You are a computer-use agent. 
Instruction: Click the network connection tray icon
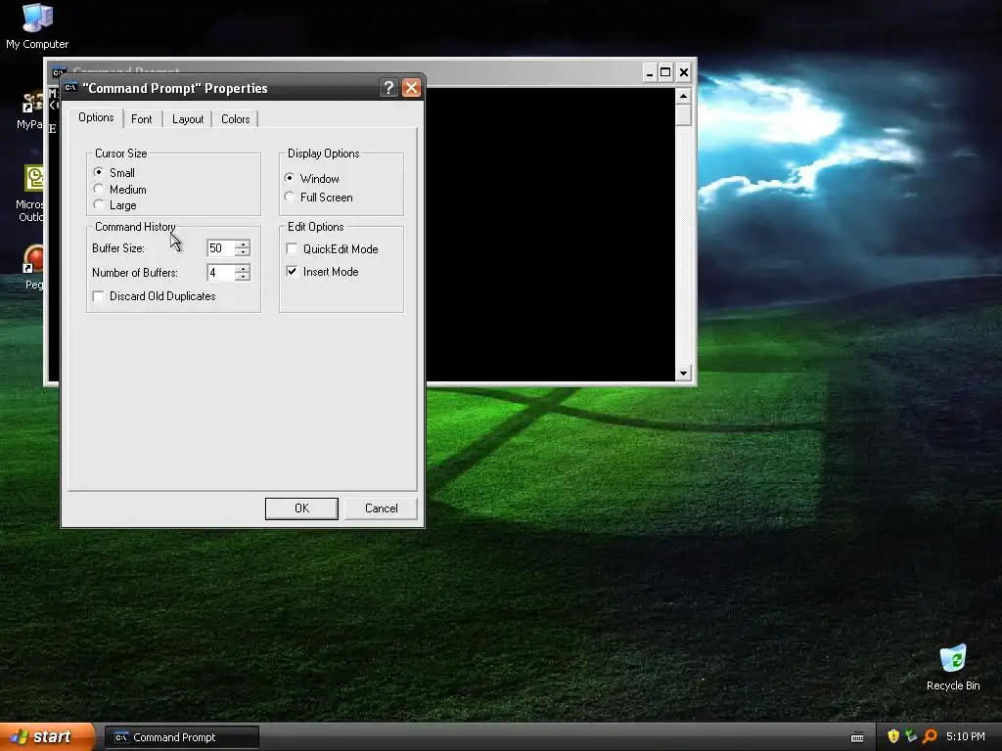(x=911, y=736)
